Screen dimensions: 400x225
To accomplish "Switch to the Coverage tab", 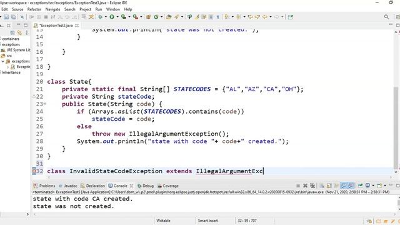I will tap(168, 186).
